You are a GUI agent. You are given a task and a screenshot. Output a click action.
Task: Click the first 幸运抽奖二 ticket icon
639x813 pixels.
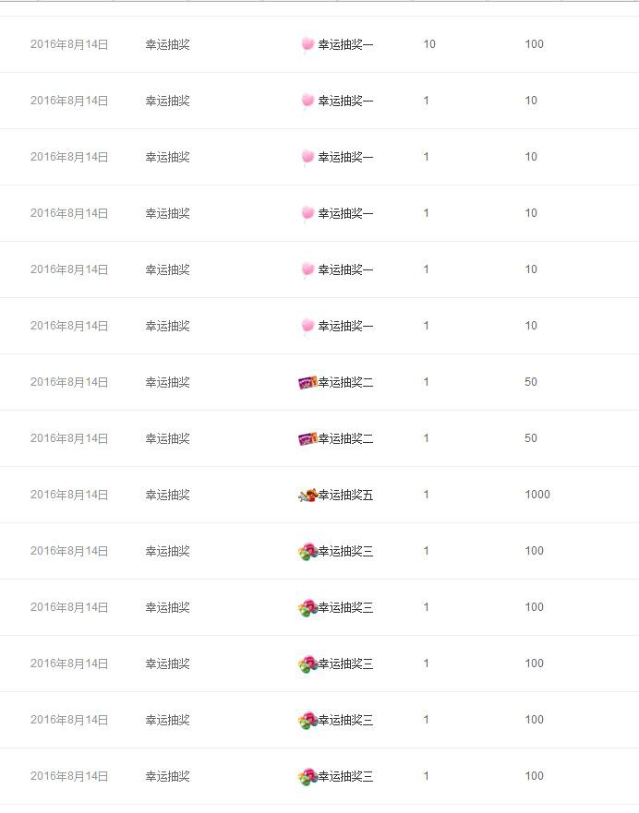307,383
